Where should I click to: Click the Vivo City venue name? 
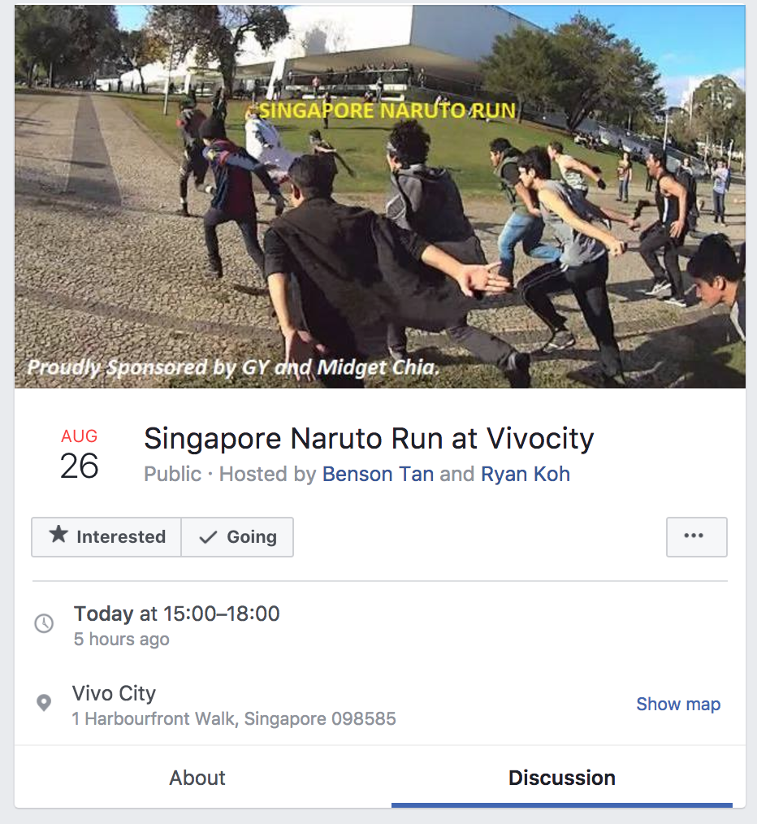pos(114,694)
